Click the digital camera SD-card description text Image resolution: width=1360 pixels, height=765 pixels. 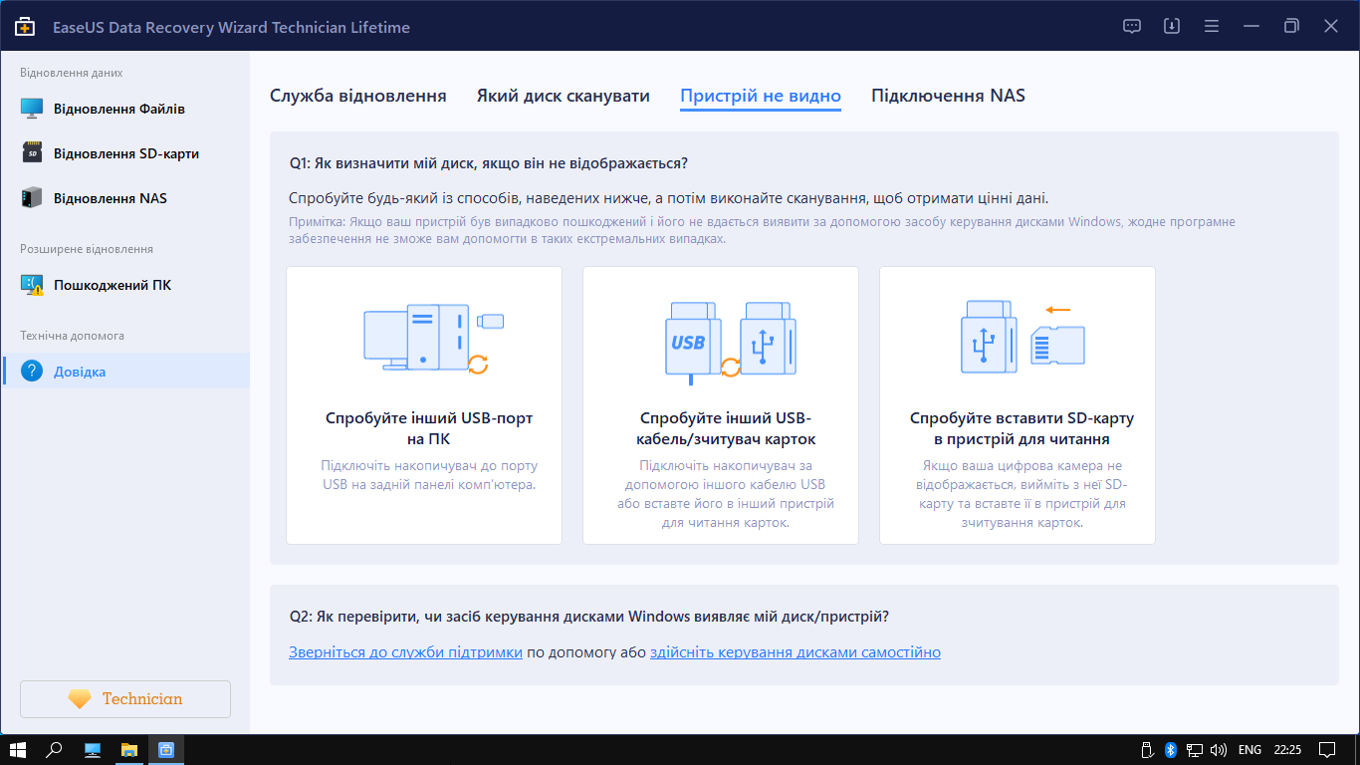tap(1021, 494)
